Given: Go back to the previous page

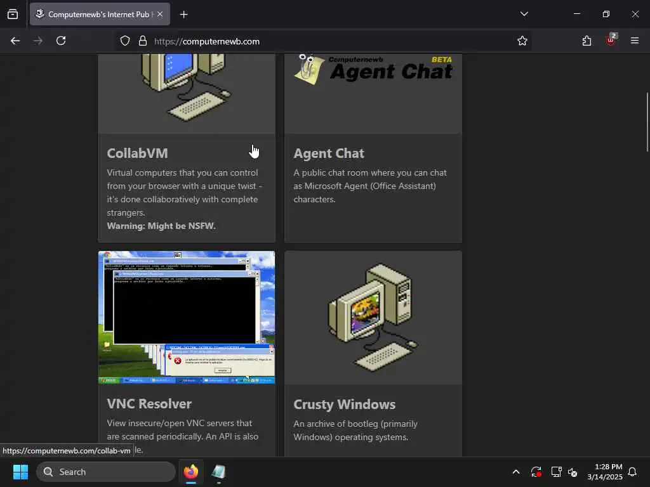Looking at the screenshot, I should tap(15, 41).
